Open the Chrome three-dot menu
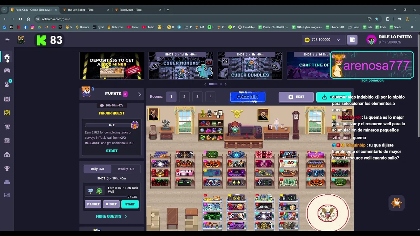 point(415,19)
